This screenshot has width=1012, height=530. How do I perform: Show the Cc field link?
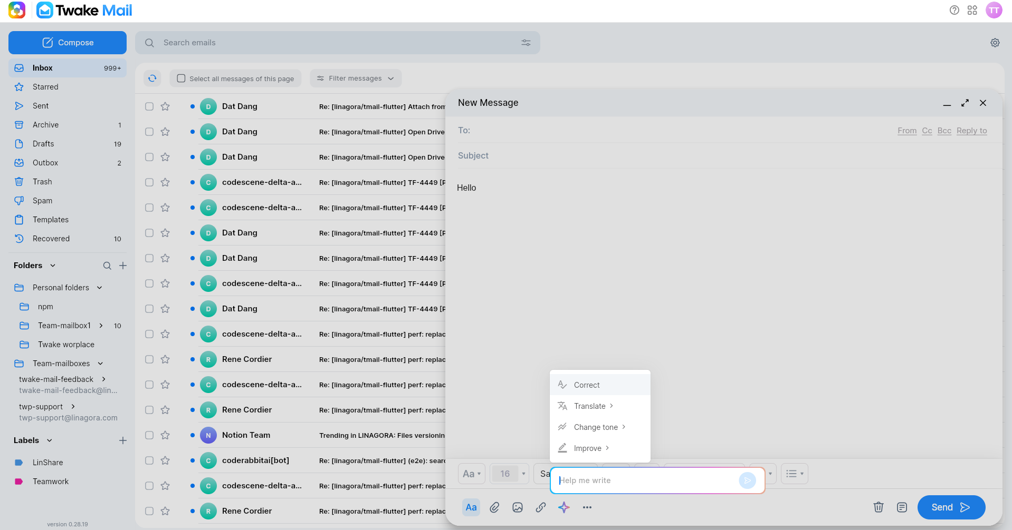[927, 131]
